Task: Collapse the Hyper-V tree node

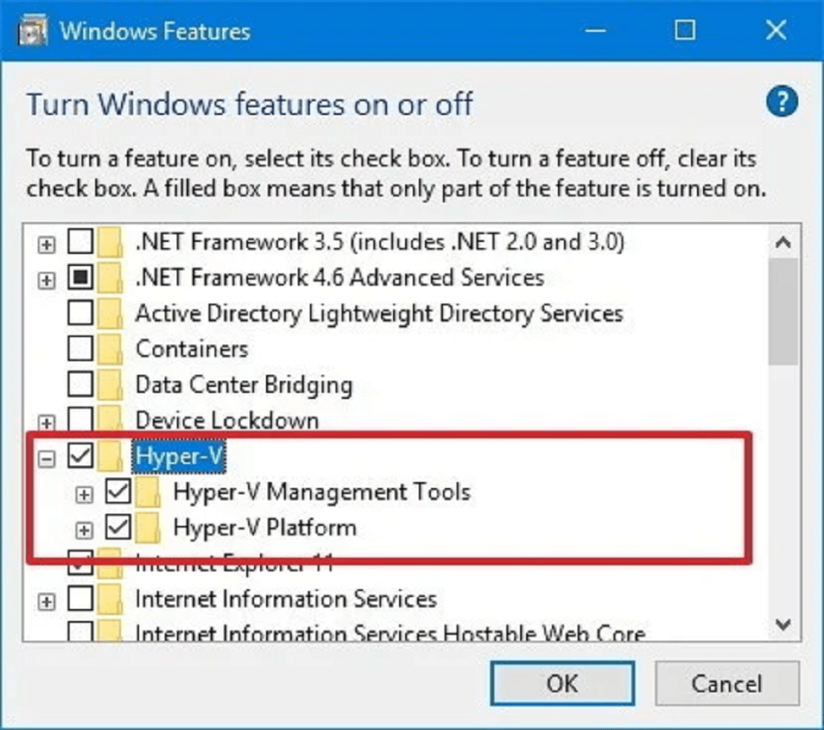Action: click(46, 459)
